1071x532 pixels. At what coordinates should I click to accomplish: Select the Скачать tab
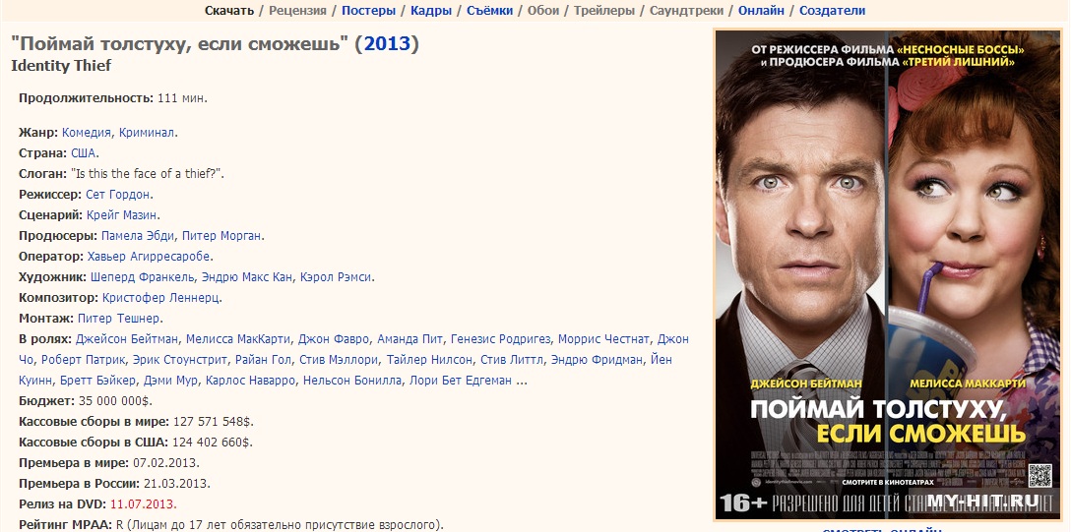coord(229,10)
